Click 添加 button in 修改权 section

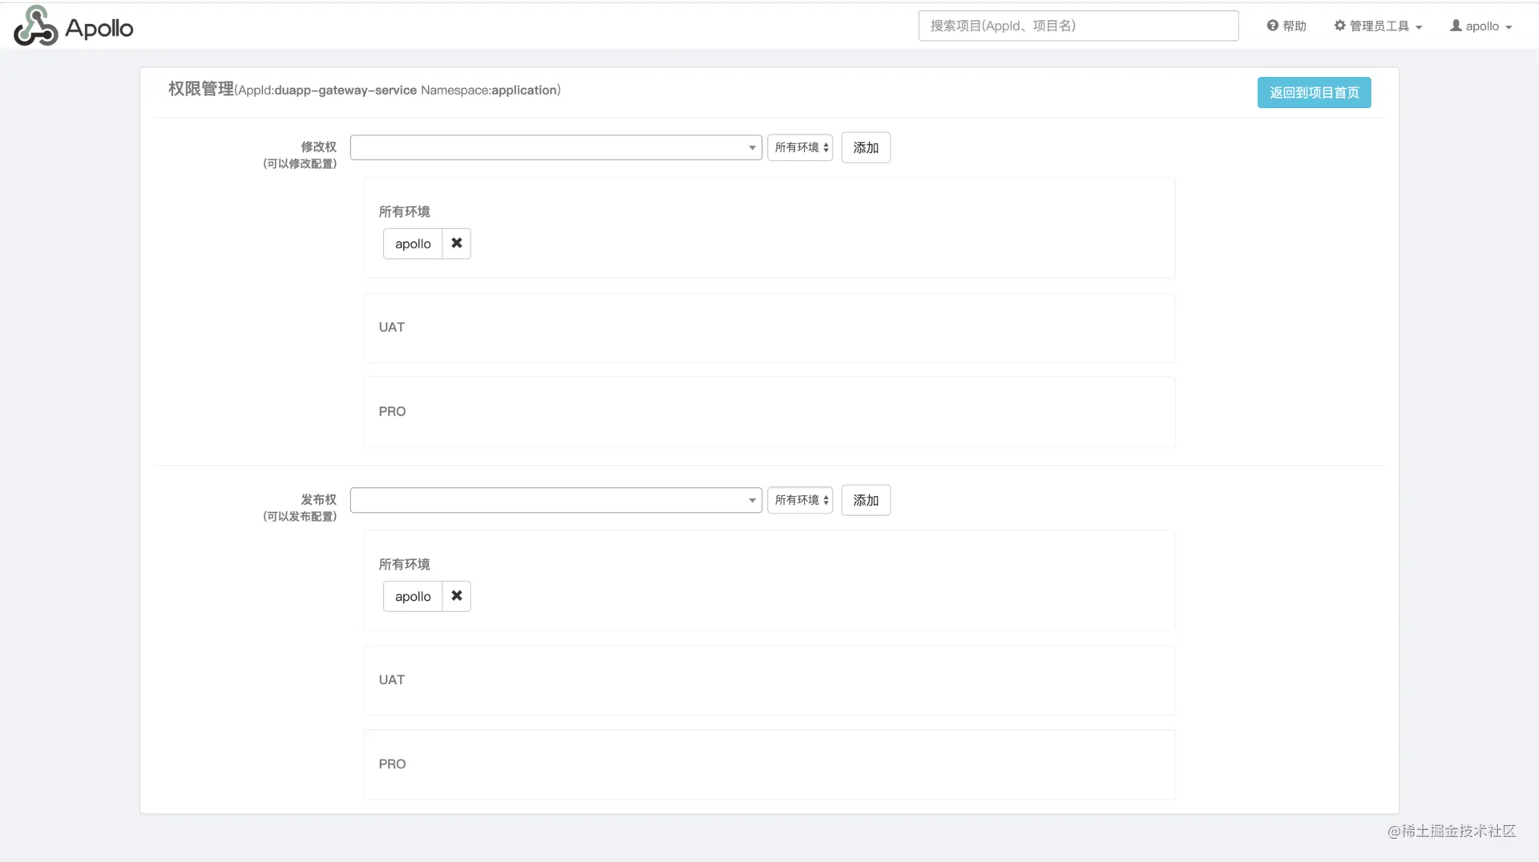tap(866, 147)
